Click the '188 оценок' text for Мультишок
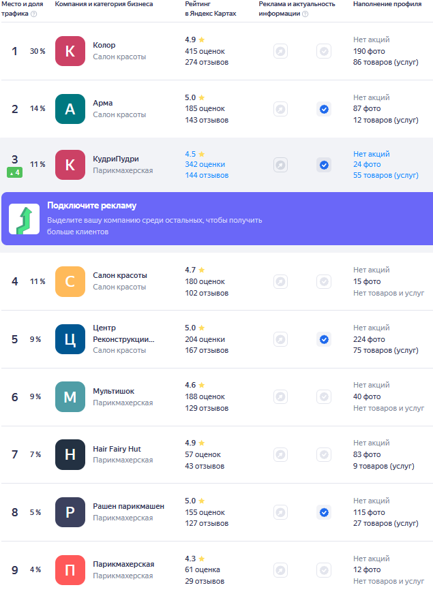The image size is (433, 596). click(x=205, y=397)
